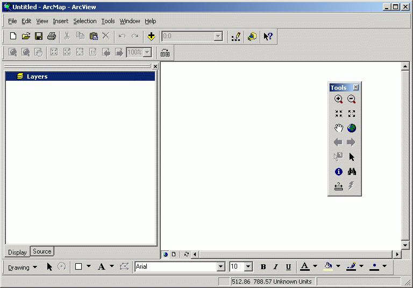Expand the Arial font name dropdown
413x288 pixels.
[220, 267]
